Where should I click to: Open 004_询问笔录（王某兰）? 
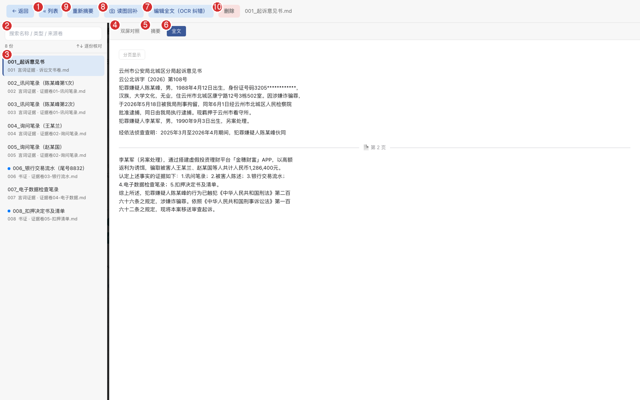tap(53, 130)
